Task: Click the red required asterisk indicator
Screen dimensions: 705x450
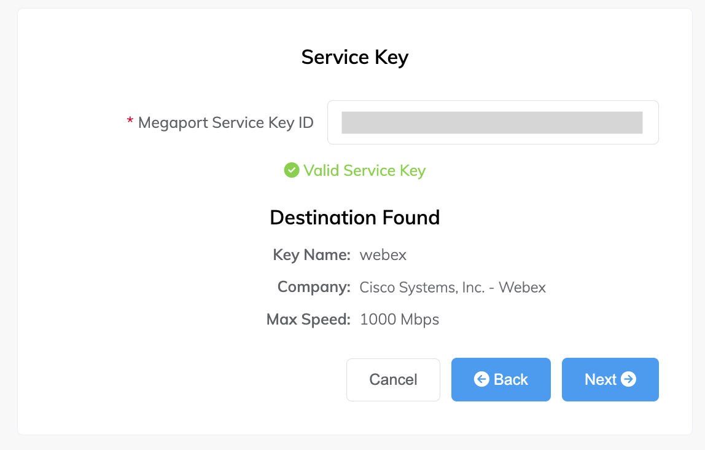Action: [x=130, y=119]
